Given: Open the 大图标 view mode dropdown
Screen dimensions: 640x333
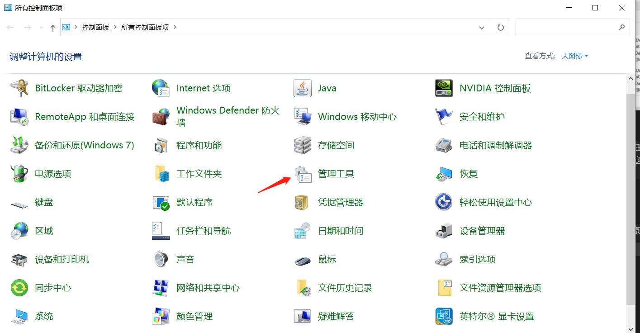Looking at the screenshot, I should tap(575, 56).
